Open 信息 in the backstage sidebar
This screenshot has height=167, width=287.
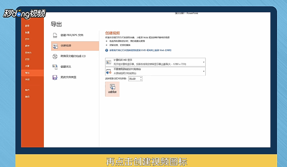click(x=27, y=26)
